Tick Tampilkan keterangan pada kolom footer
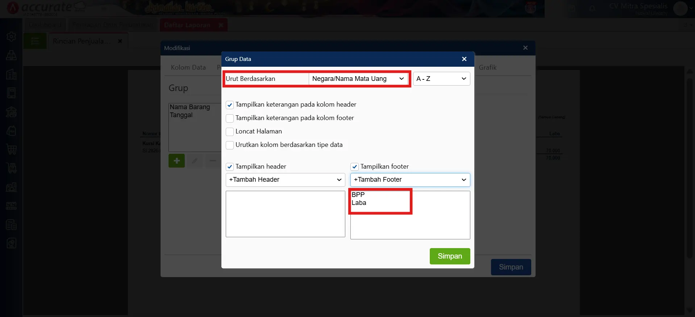Viewport: 695px width, 317px height. 230,118
